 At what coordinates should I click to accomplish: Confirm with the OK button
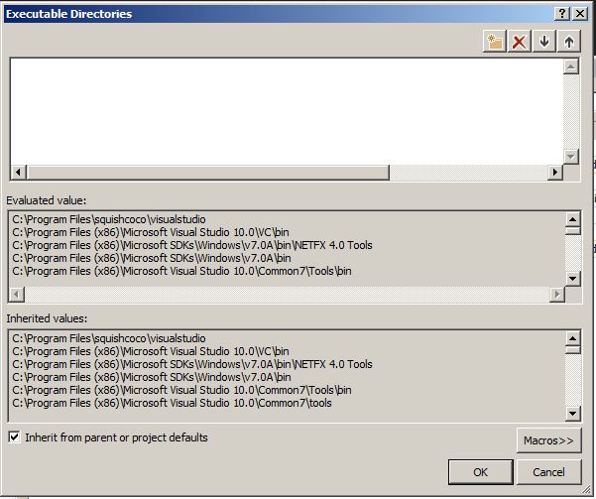coord(480,472)
